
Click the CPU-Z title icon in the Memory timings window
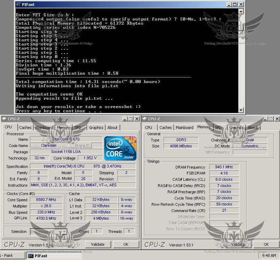[145, 119]
